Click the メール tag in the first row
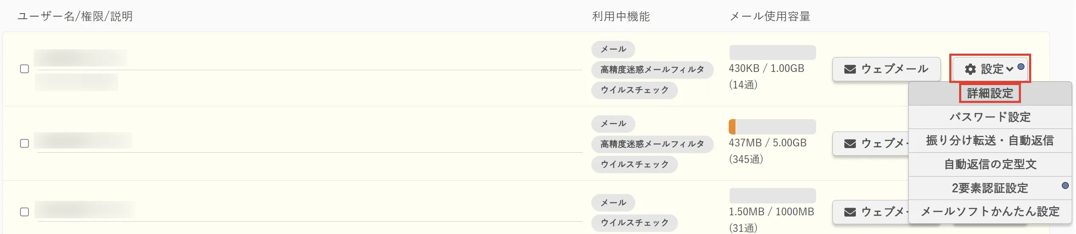1076x234 pixels. coord(613,49)
